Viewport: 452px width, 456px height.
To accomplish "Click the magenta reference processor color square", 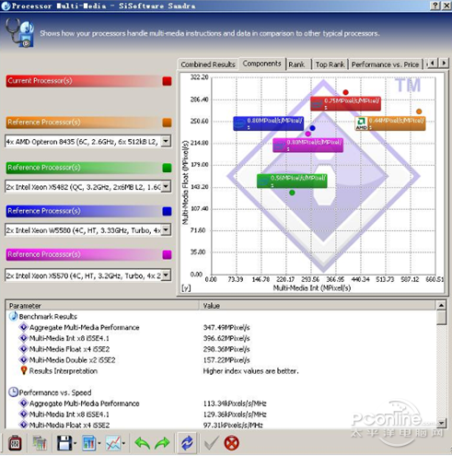I will point(167,254).
